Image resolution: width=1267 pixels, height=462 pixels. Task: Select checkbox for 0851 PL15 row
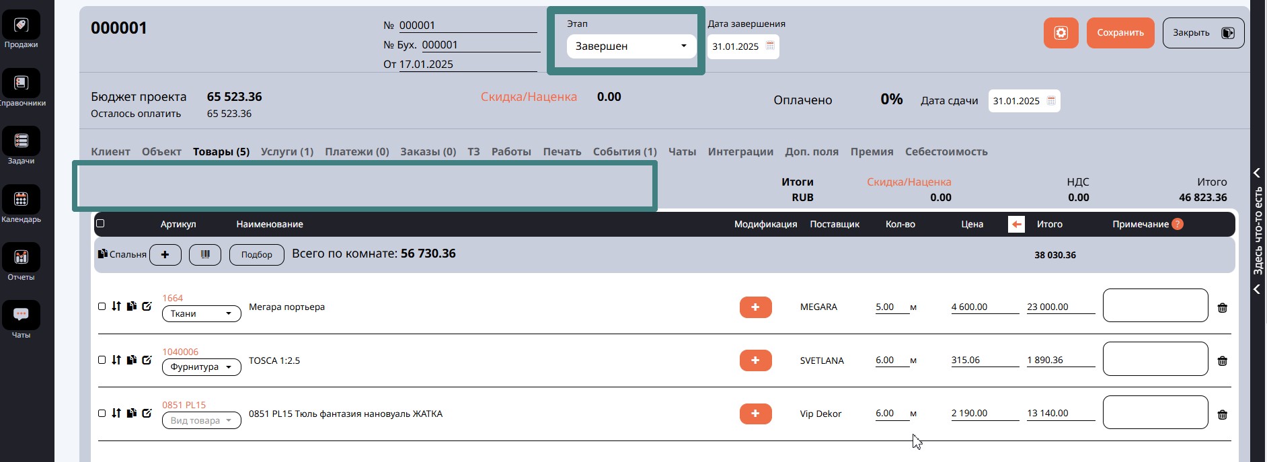click(x=102, y=414)
